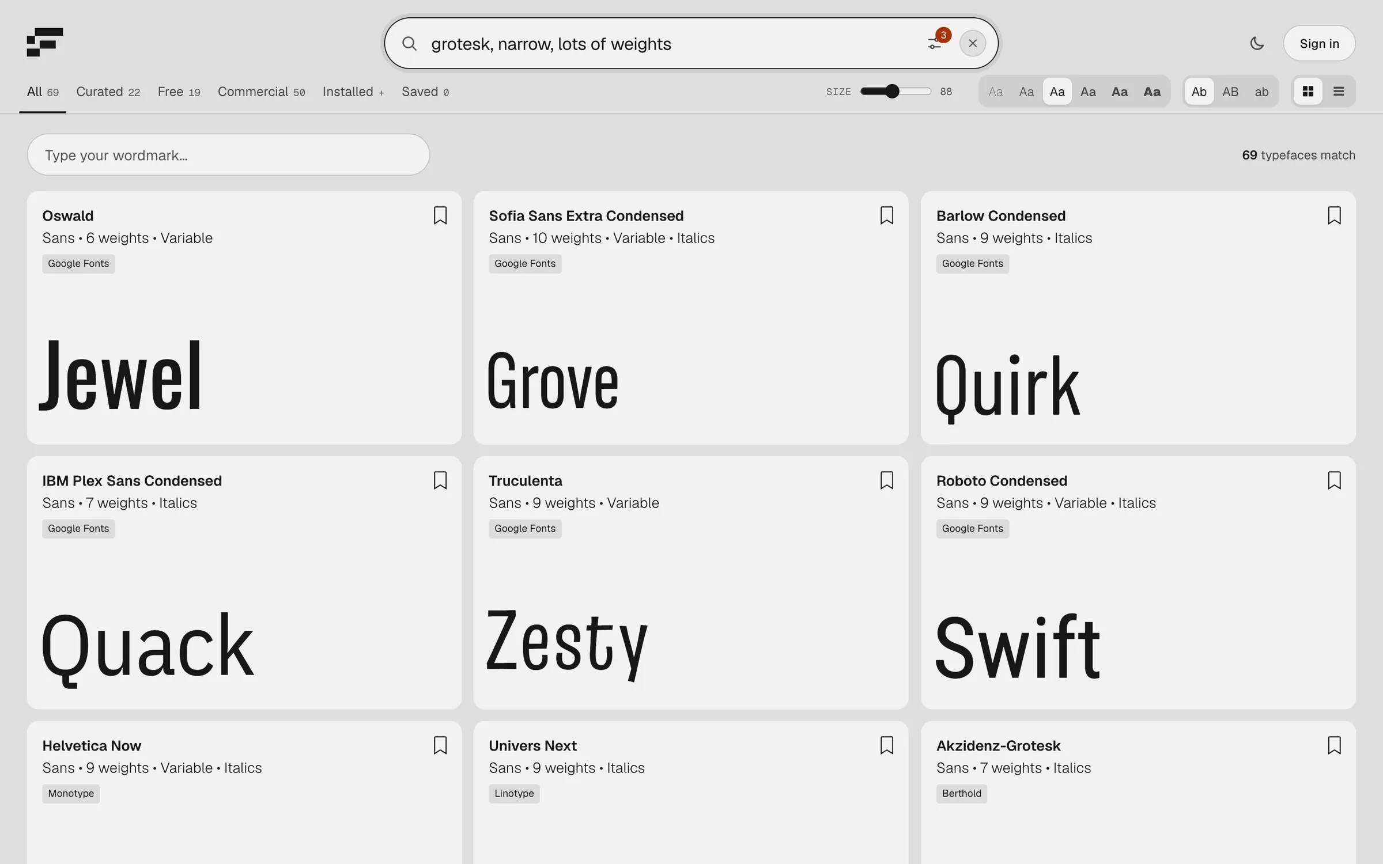Image resolution: width=1383 pixels, height=864 pixels.
Task: Select the heaviest Aa weight preview
Action: click(x=1152, y=92)
